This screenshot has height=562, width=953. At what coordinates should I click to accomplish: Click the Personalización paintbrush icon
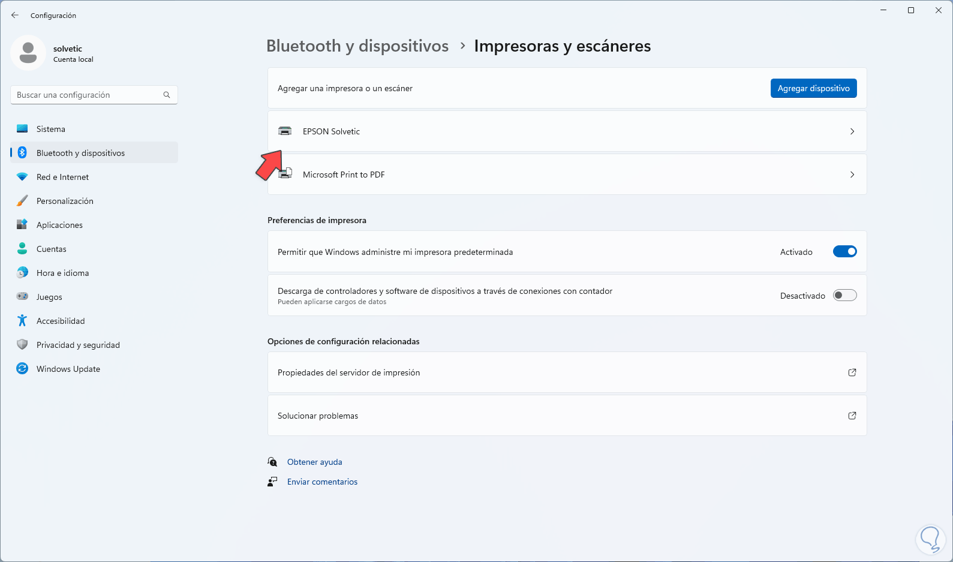click(x=22, y=201)
